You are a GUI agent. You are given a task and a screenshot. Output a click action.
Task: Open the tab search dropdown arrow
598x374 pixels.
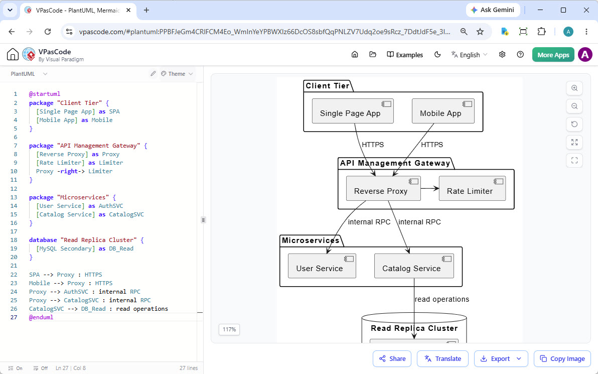point(10,11)
